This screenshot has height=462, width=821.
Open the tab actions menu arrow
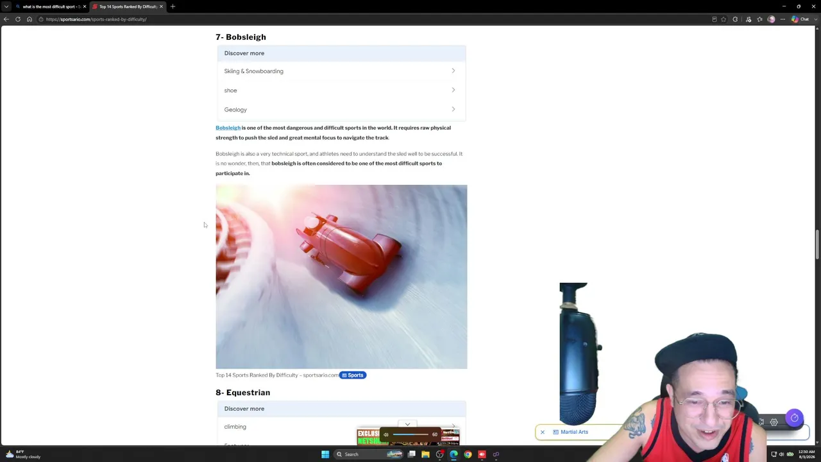[x=6, y=6]
